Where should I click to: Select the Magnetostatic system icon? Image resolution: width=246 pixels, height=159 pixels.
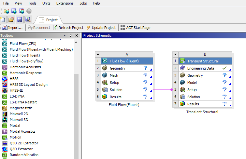pyautogui.click(x=5, y=108)
